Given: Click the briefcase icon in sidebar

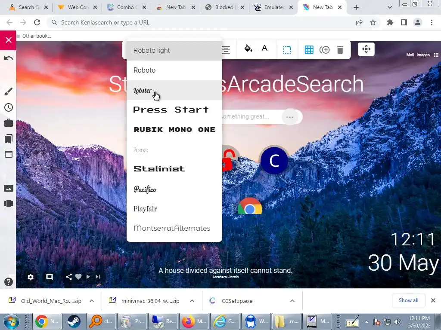Looking at the screenshot, I should (x=9, y=123).
